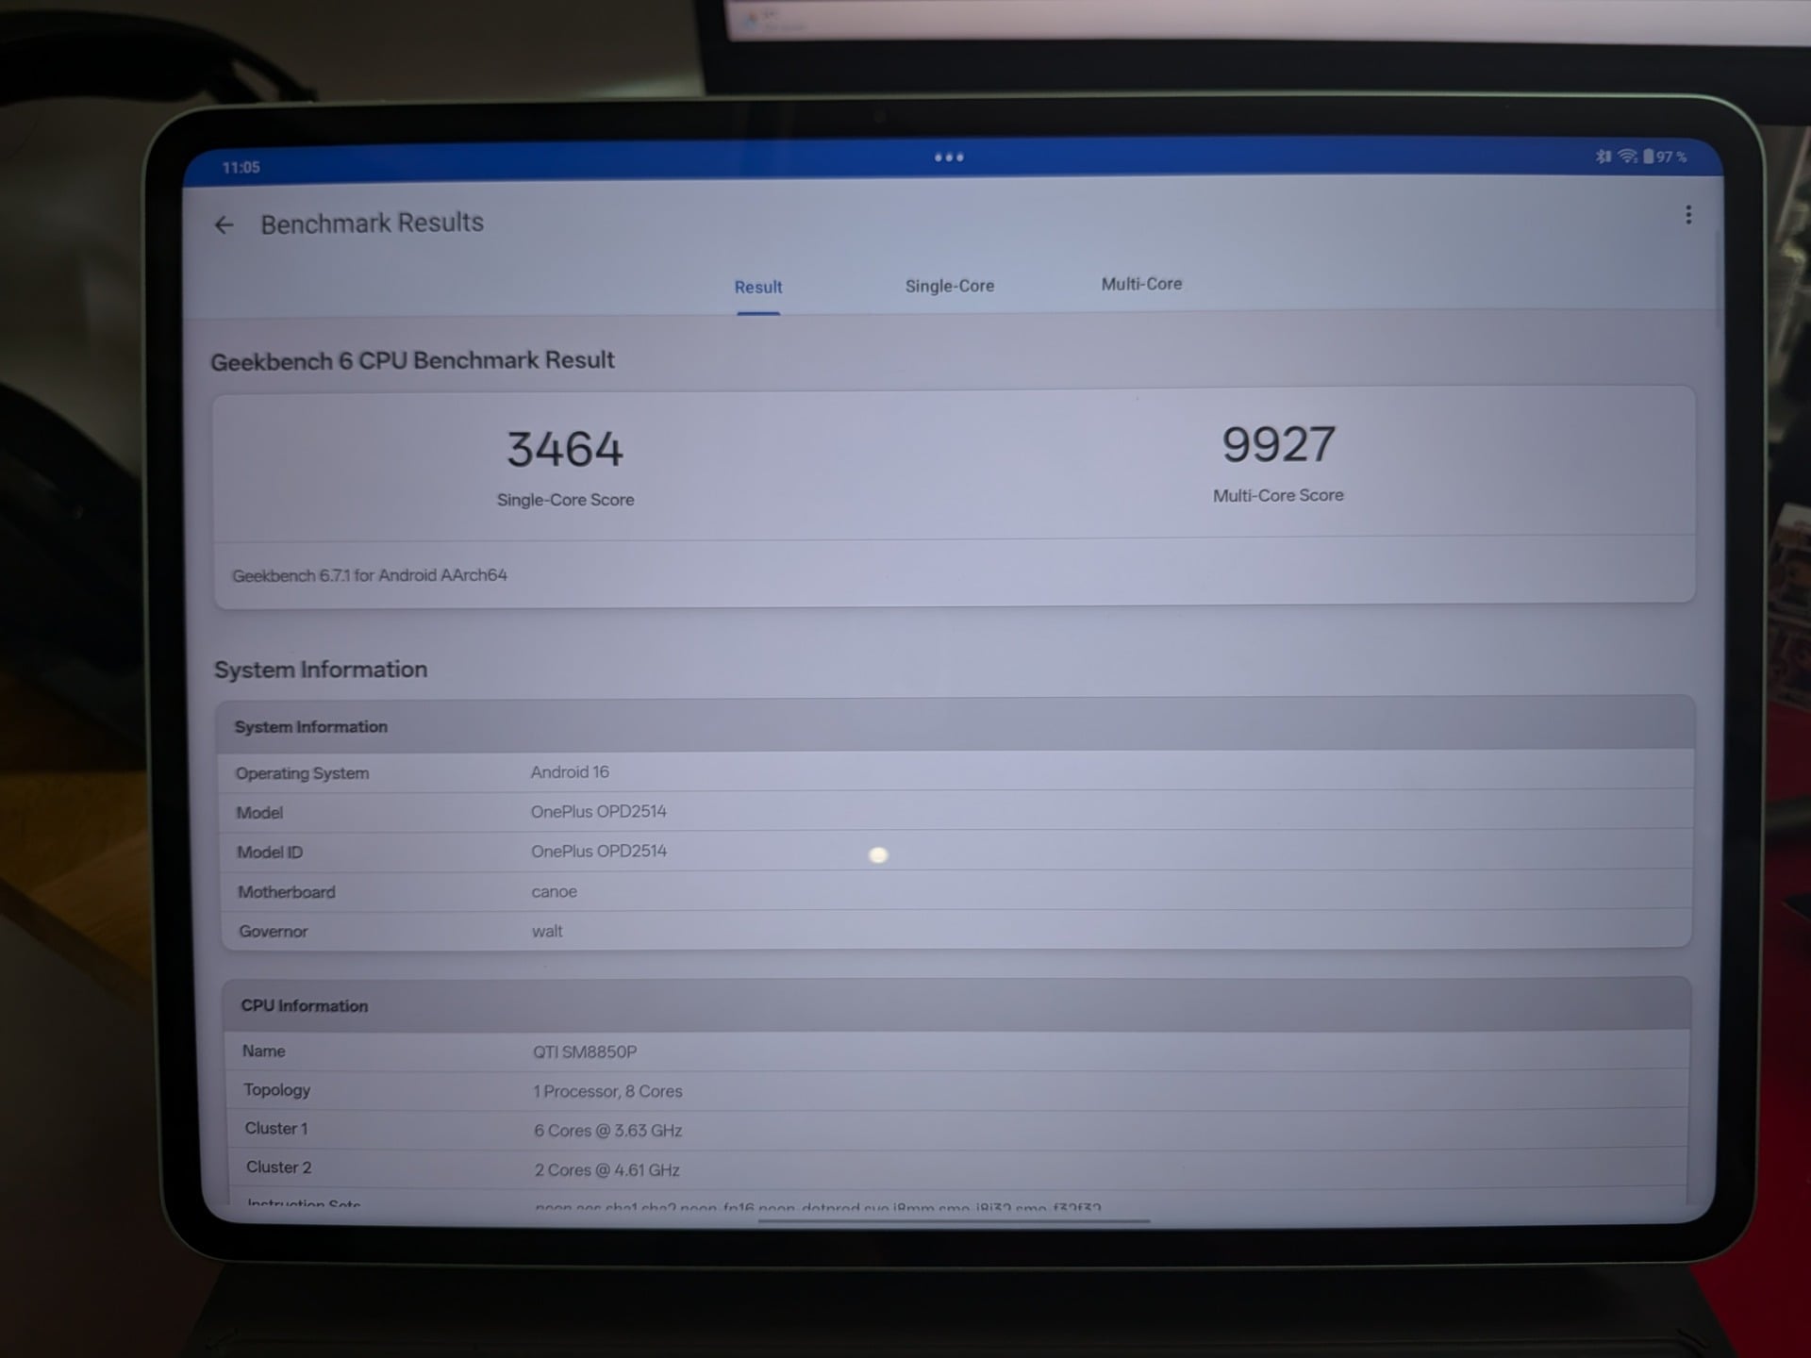Tap the Cluster 2 row label
The height and width of the screenshot is (1358, 1811).
(x=278, y=1168)
